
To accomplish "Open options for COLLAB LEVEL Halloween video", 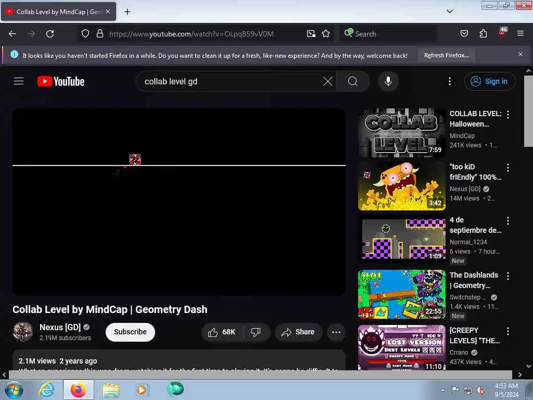I will coord(508,114).
